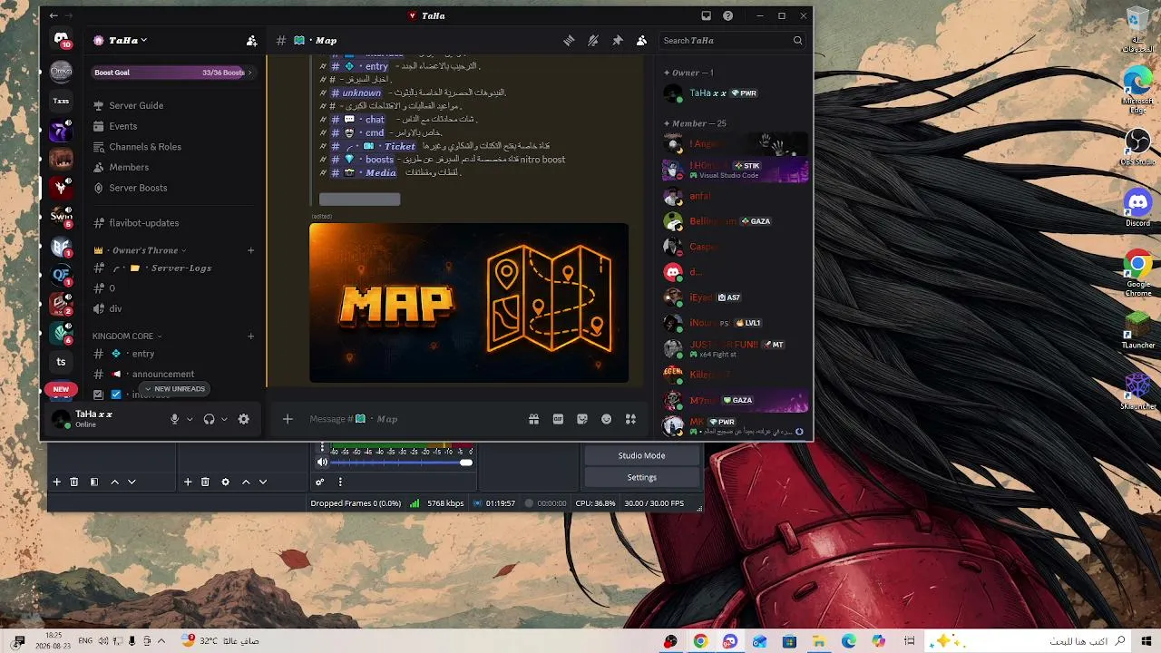Screen dimensions: 1161x653
Task: Click Studio Mode button in OBS
Action: 641,455
